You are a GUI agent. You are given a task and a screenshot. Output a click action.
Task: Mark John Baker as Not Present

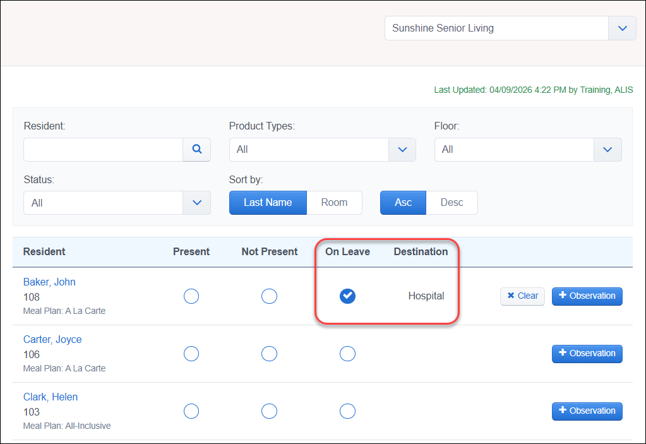pos(269,296)
